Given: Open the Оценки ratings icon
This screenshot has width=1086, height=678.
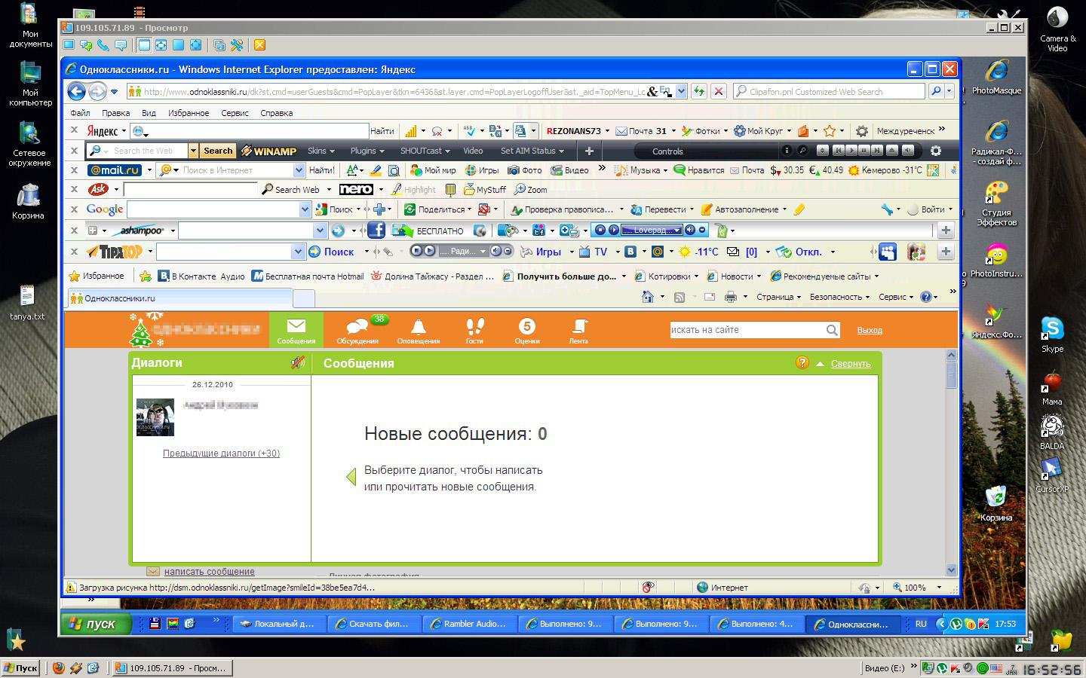Looking at the screenshot, I should tap(526, 329).
